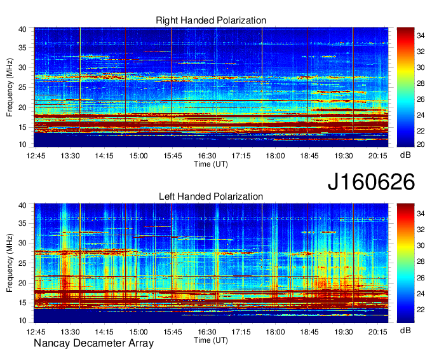
Task: Click the "24" dB tick on Left Handed color bar
Action: [x=421, y=294]
